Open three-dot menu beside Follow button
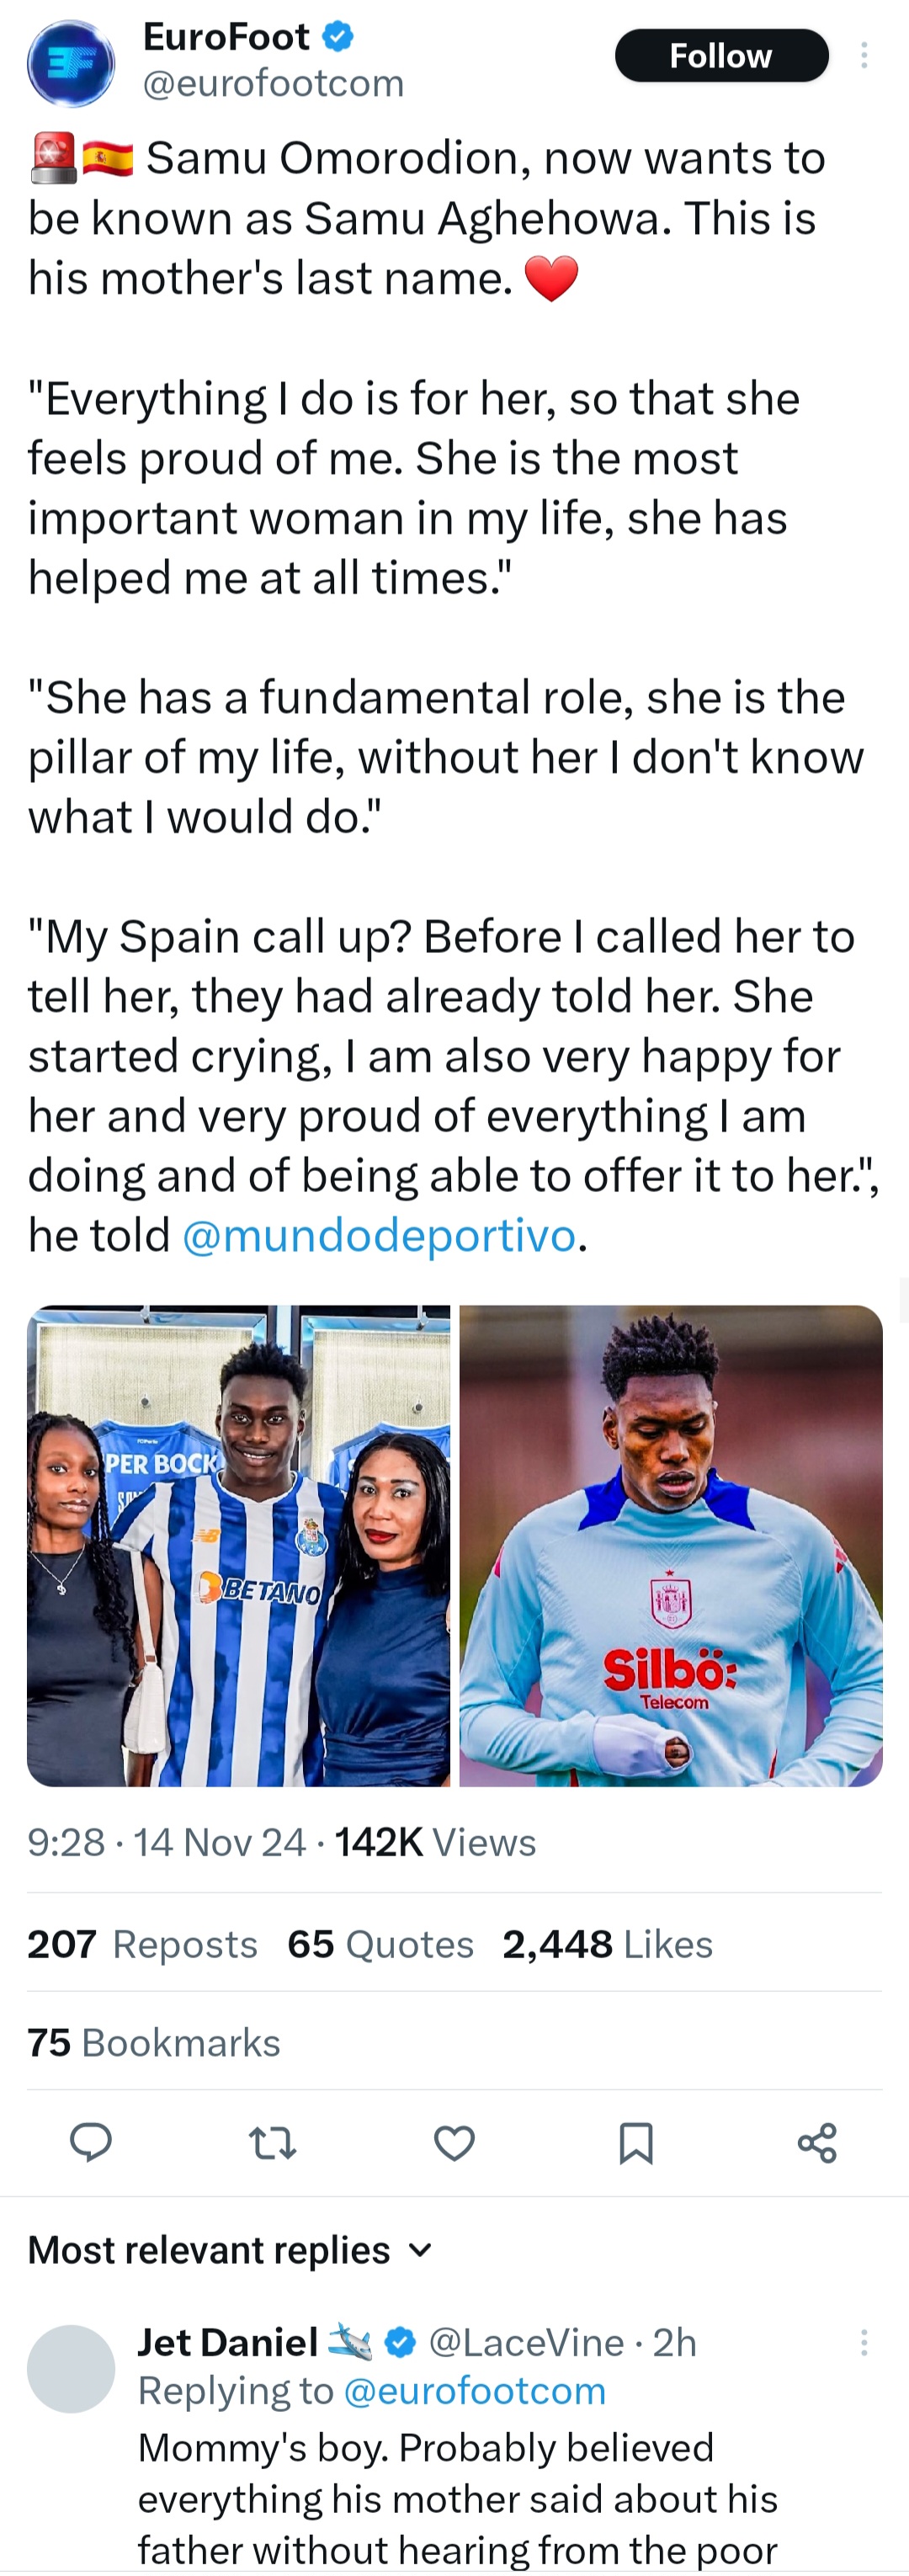Viewport: 909px width, 2576px height. click(864, 56)
